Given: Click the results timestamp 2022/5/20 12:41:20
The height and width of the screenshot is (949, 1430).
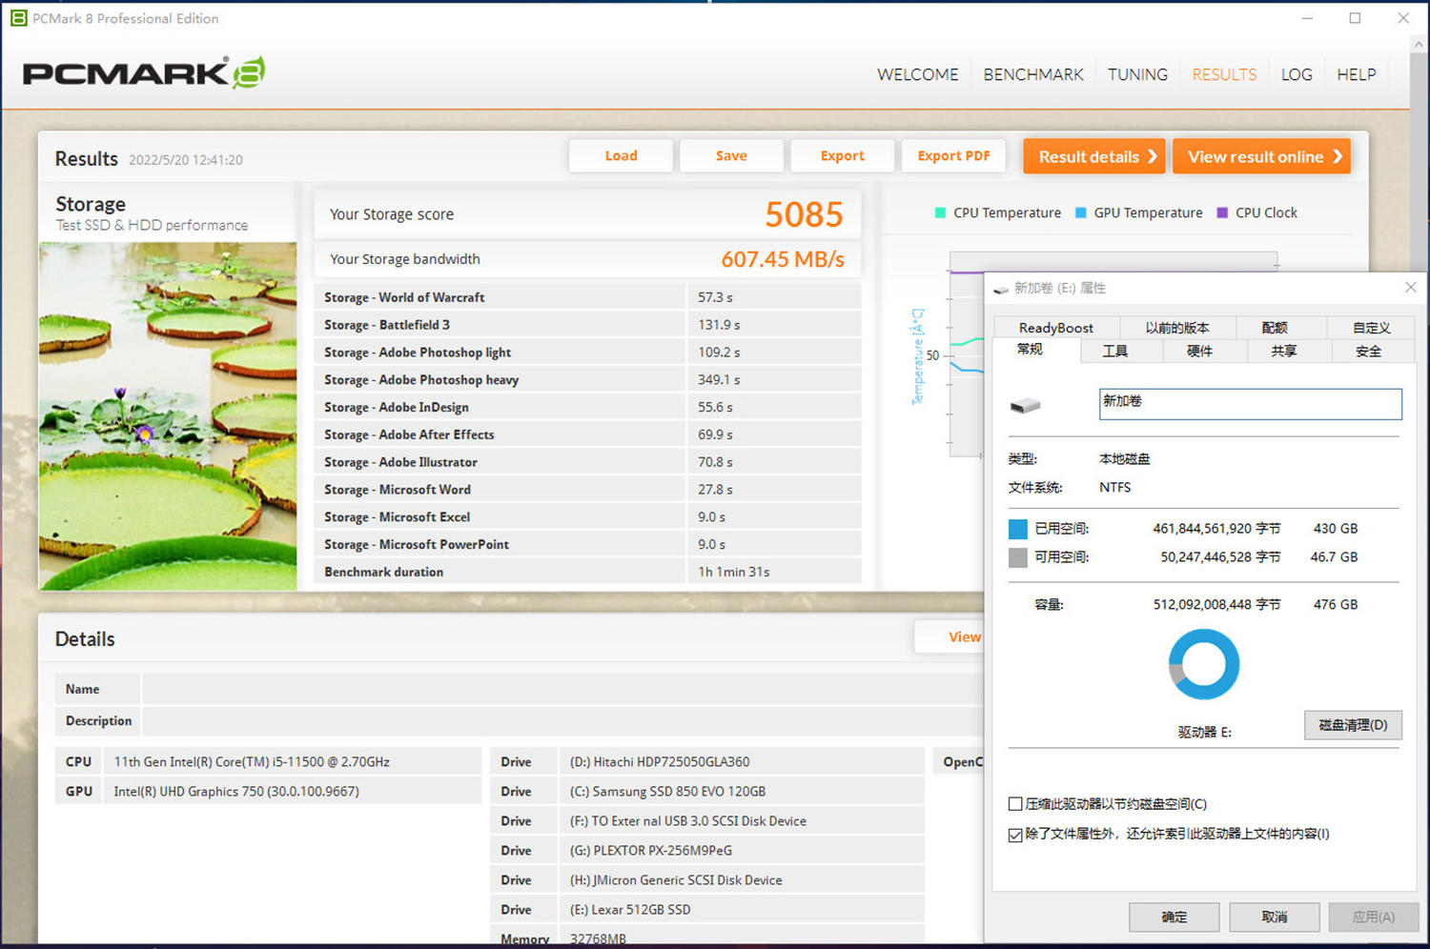Looking at the screenshot, I should [186, 160].
